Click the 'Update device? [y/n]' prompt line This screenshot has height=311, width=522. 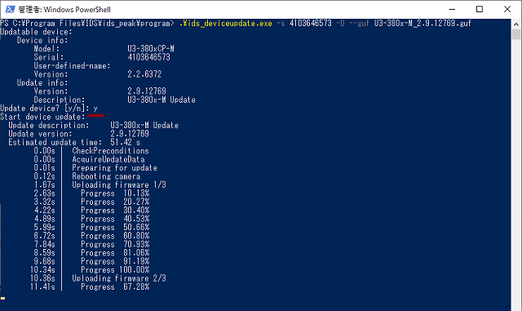click(49, 109)
